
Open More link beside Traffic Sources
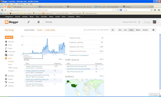pos(102,59)
